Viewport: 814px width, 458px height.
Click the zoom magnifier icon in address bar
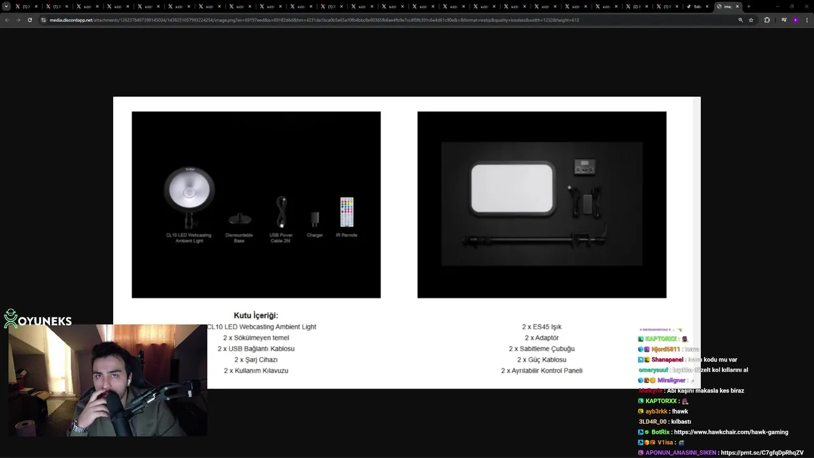tap(740, 20)
